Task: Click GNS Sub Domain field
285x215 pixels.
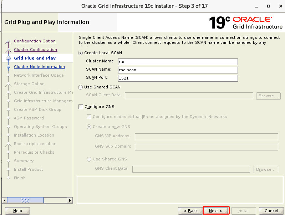Action: (x=207, y=147)
